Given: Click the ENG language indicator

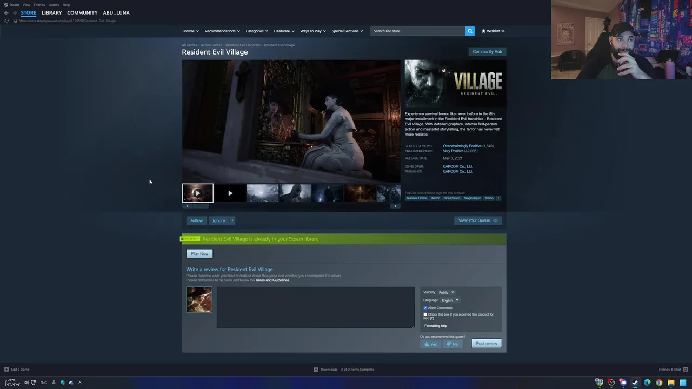Looking at the screenshot, I should pyautogui.click(x=43, y=383).
